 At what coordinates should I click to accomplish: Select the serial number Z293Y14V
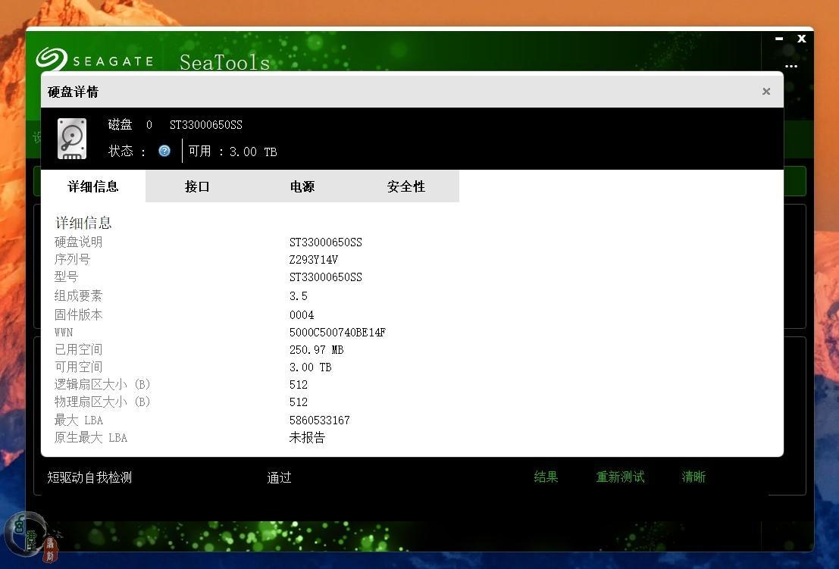coord(314,260)
